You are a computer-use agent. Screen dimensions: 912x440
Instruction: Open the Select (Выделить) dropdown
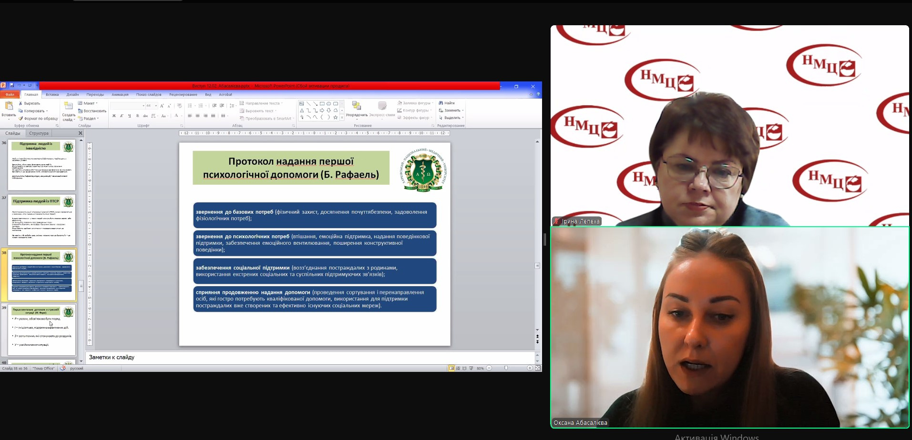point(451,118)
